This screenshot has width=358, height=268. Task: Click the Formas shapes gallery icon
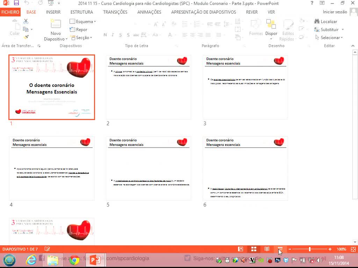click(256, 27)
